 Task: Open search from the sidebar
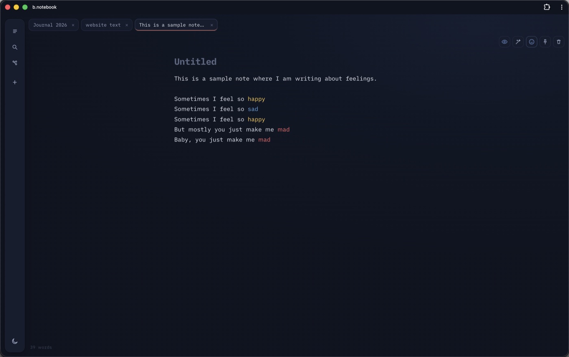pyautogui.click(x=15, y=47)
